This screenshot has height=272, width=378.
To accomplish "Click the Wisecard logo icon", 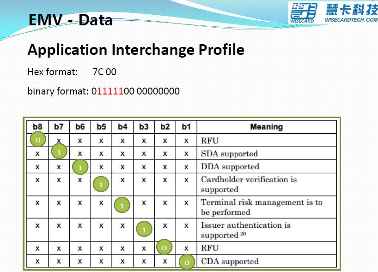I will pos(304,13).
